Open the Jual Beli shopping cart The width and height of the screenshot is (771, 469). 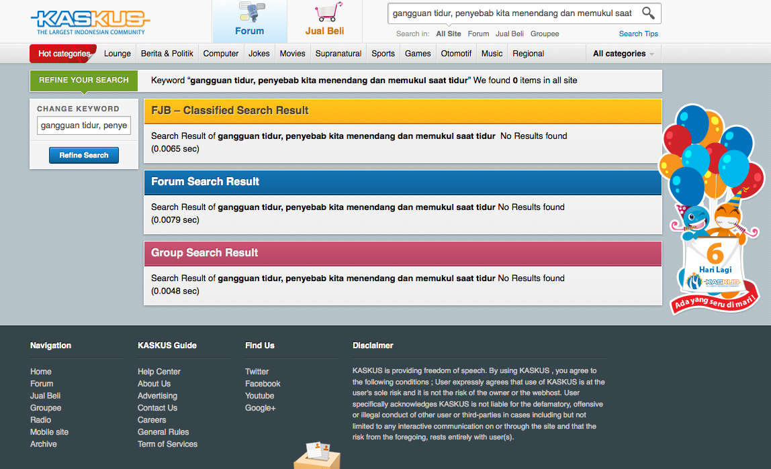coord(324,19)
